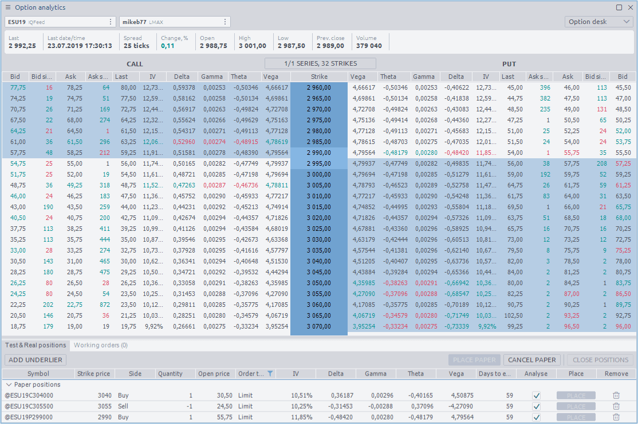
Task: Disable Analyse on the @ESU19C305500 row
Action: (537, 406)
